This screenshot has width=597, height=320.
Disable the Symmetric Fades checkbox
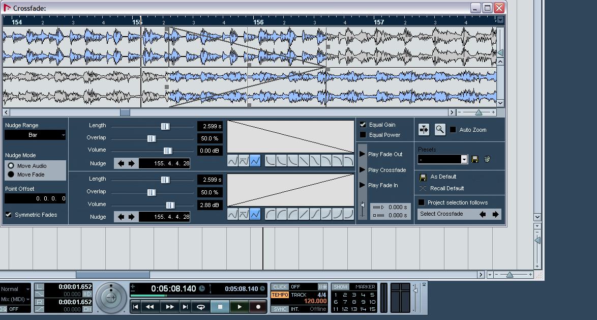pos(9,215)
